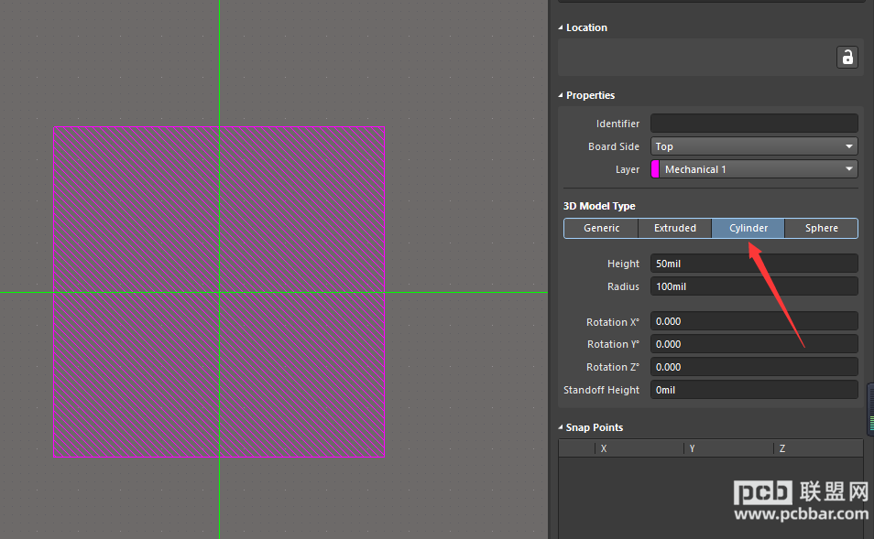Click the Y column header in Snap Points

pyautogui.click(x=728, y=448)
